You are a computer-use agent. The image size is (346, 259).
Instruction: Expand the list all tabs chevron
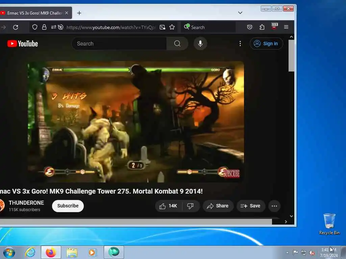click(240, 13)
